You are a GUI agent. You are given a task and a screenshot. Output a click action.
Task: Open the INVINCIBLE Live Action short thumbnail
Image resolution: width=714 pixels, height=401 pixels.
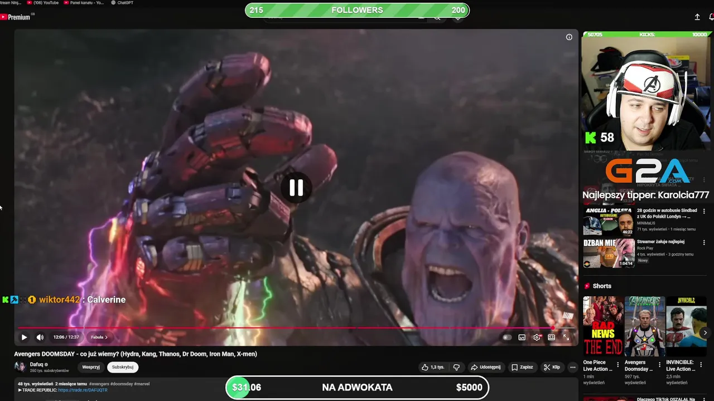pyautogui.click(x=686, y=326)
